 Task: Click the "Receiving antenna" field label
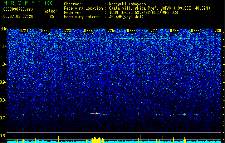pos(82,17)
